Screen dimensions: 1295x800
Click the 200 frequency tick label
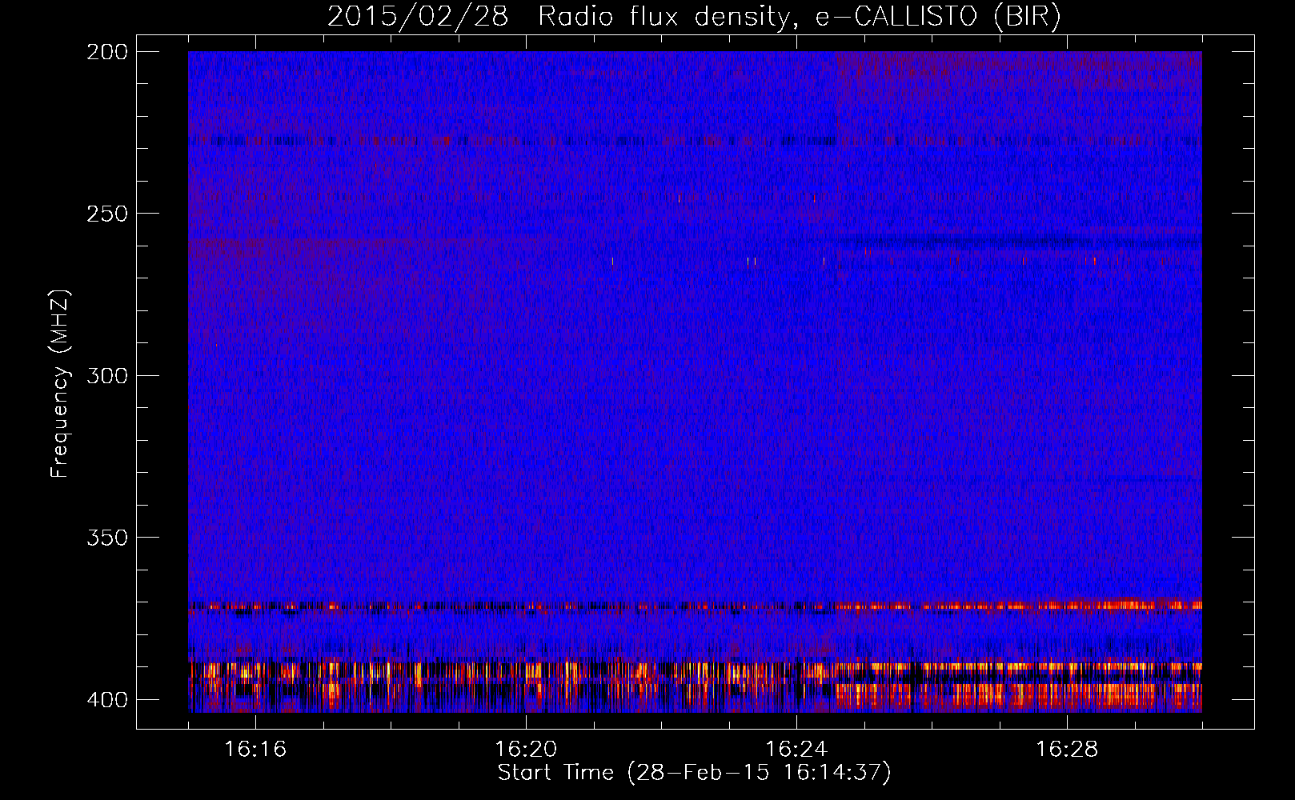coord(106,52)
